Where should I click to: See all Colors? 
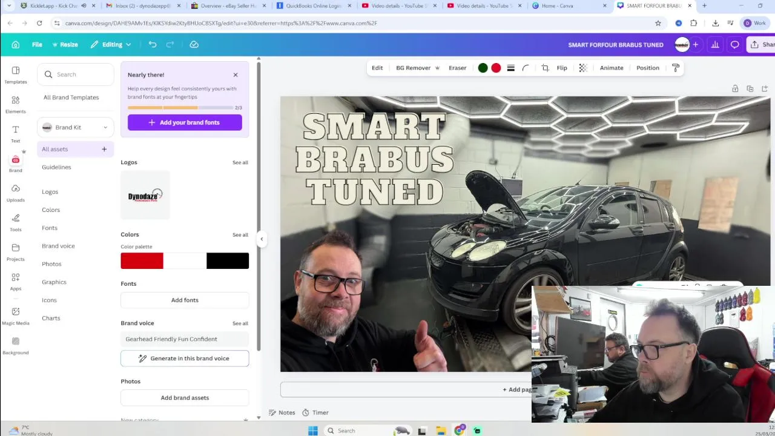click(x=240, y=234)
